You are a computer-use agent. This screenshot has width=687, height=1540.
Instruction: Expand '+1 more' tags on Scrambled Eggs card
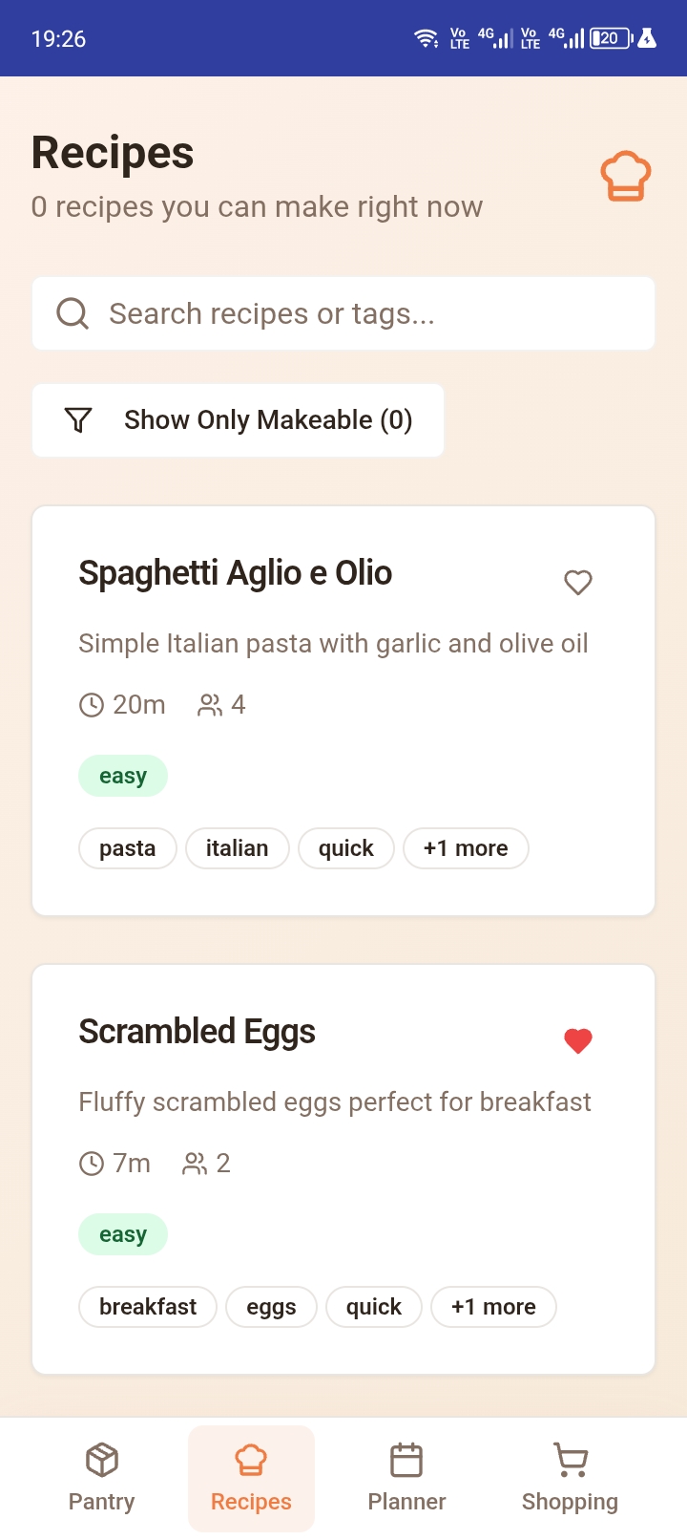(x=493, y=1307)
